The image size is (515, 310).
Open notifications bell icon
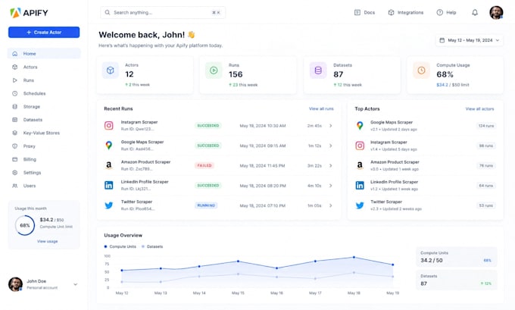[475, 12]
